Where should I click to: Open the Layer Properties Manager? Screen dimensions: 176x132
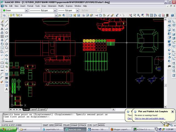tap(4, 15)
